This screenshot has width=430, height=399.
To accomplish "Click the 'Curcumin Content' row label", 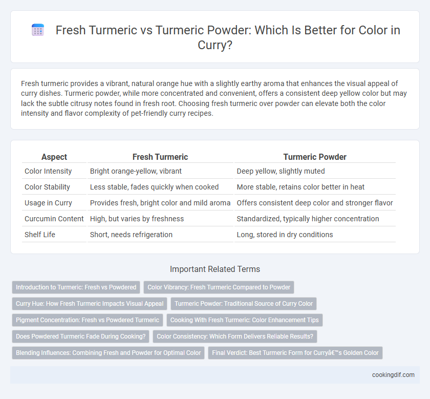I will [x=54, y=219].
